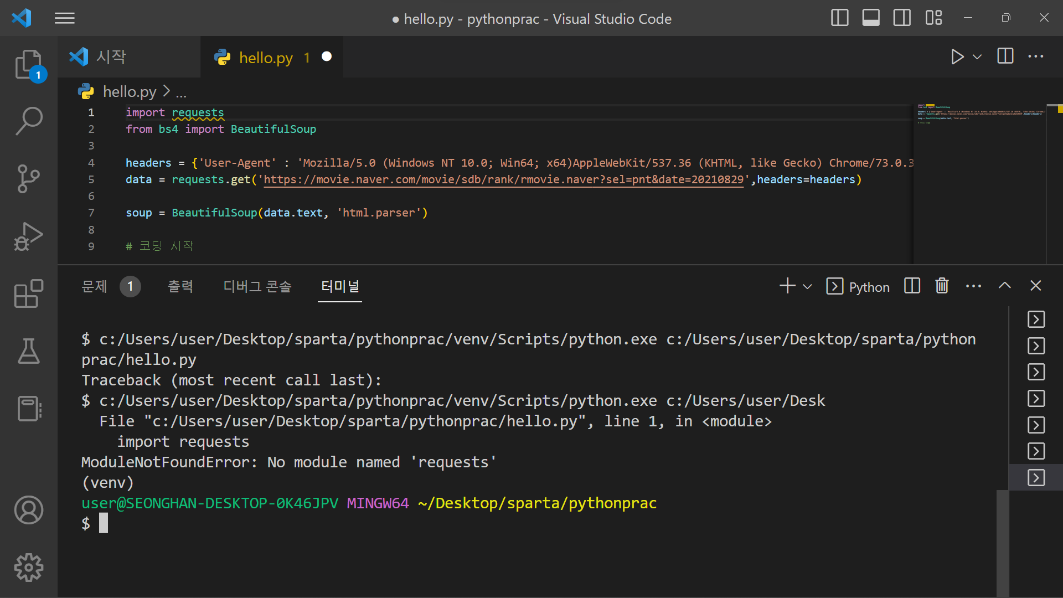Click hello.py in the breadcrumb
This screenshot has width=1063, height=598.
[130, 91]
